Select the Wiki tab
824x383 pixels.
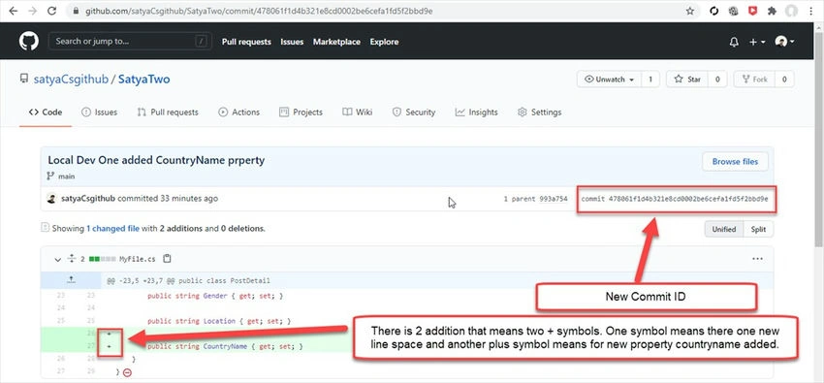tap(358, 112)
